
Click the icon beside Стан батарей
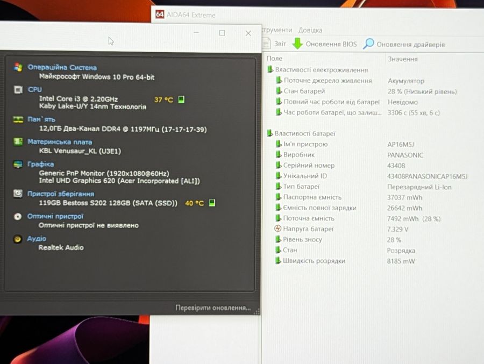point(279,91)
